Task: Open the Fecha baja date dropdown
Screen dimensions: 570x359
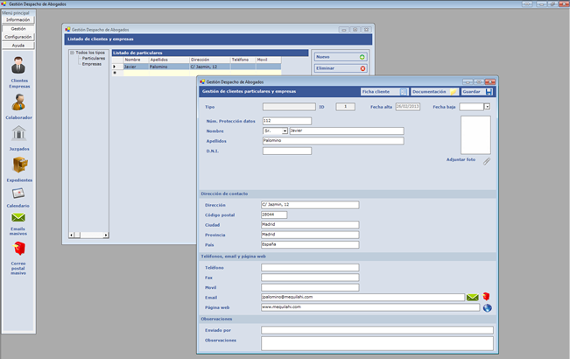Action: pyautogui.click(x=487, y=107)
